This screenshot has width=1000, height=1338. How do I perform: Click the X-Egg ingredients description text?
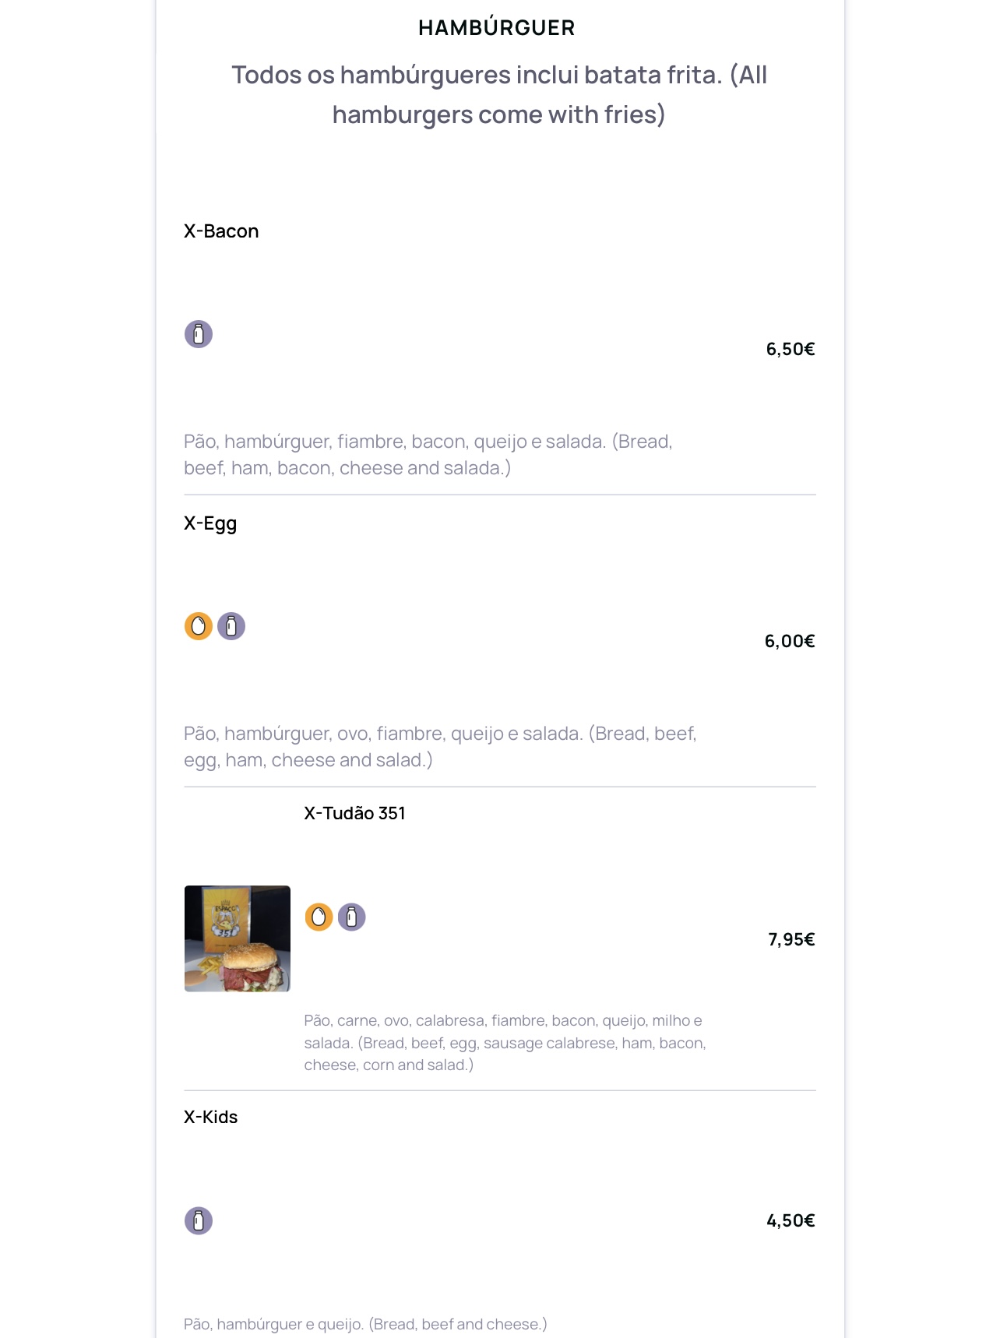[x=440, y=747]
